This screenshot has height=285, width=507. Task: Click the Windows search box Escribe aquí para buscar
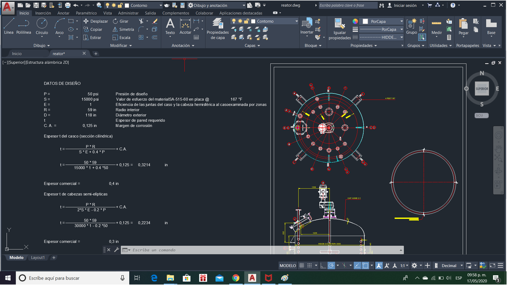pyautogui.click(x=72, y=278)
